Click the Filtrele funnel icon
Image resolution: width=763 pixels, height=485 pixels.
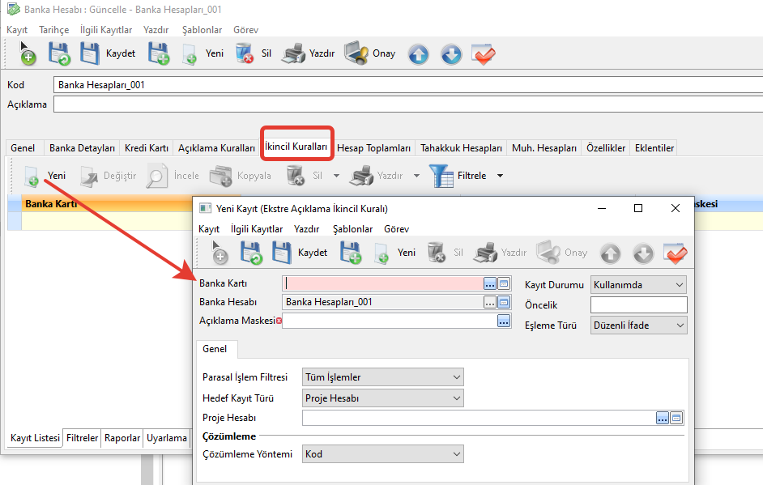tap(441, 176)
